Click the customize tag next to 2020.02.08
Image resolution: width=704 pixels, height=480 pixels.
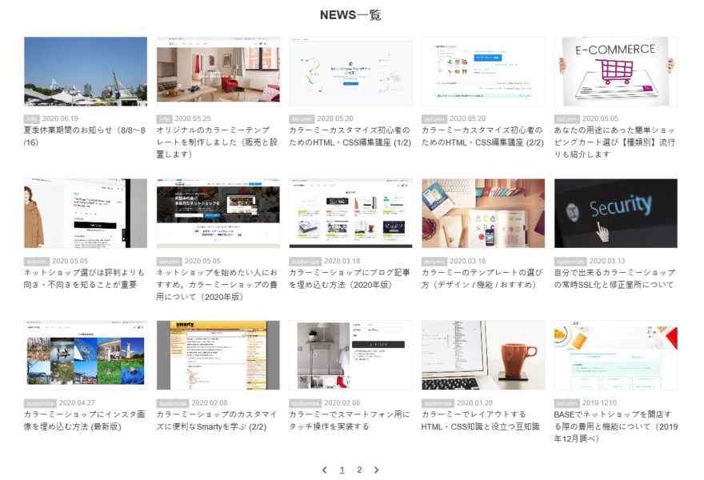coord(173,403)
